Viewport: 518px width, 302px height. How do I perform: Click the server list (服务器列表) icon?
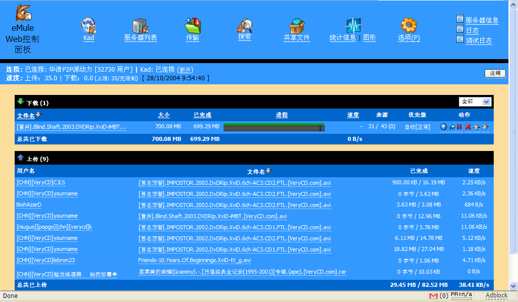(x=140, y=26)
